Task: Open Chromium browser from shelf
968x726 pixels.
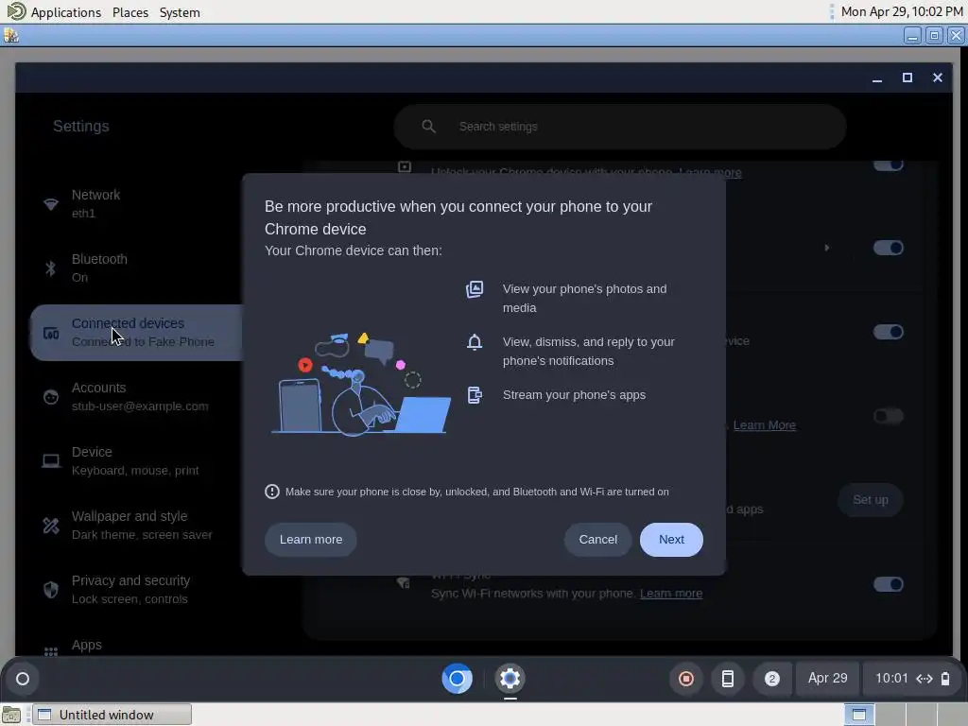Action: (457, 679)
